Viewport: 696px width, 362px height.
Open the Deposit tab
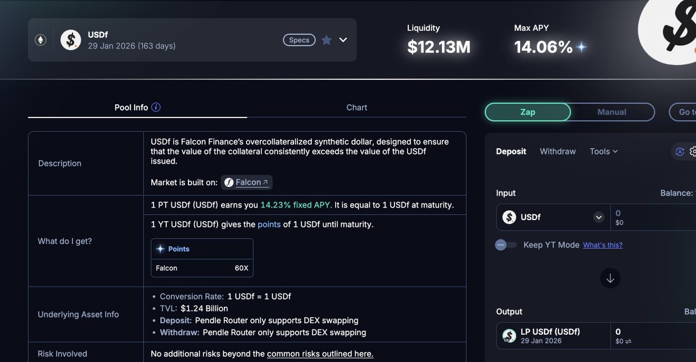coord(511,151)
